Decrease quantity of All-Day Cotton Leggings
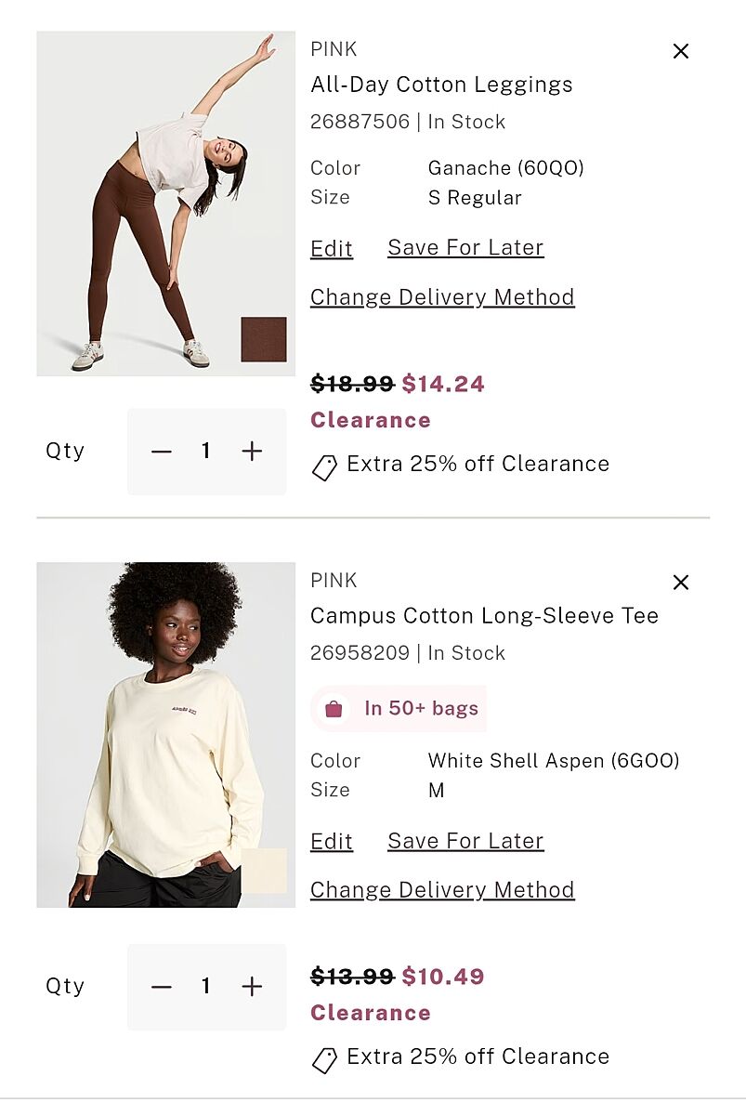Image resolution: width=746 pixels, height=1115 pixels. coord(162,452)
